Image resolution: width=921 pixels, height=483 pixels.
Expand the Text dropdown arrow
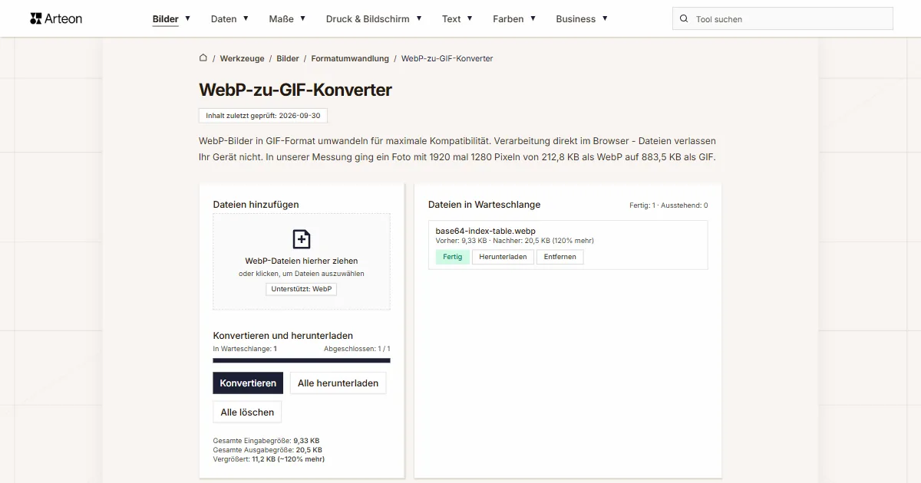click(470, 18)
